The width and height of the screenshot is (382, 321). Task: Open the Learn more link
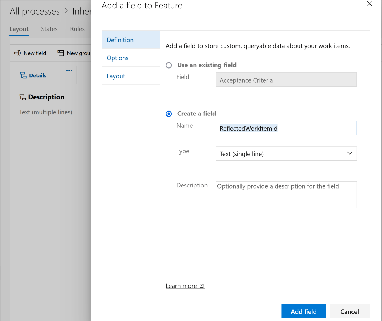click(182, 285)
